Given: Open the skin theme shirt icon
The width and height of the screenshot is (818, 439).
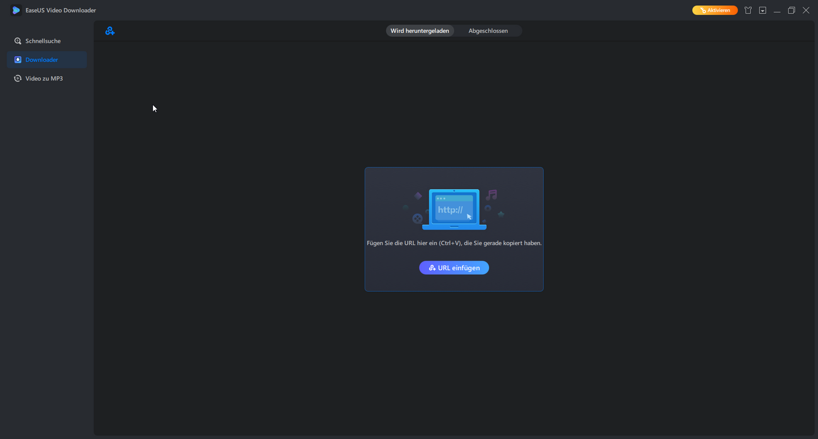Looking at the screenshot, I should pos(748,10).
